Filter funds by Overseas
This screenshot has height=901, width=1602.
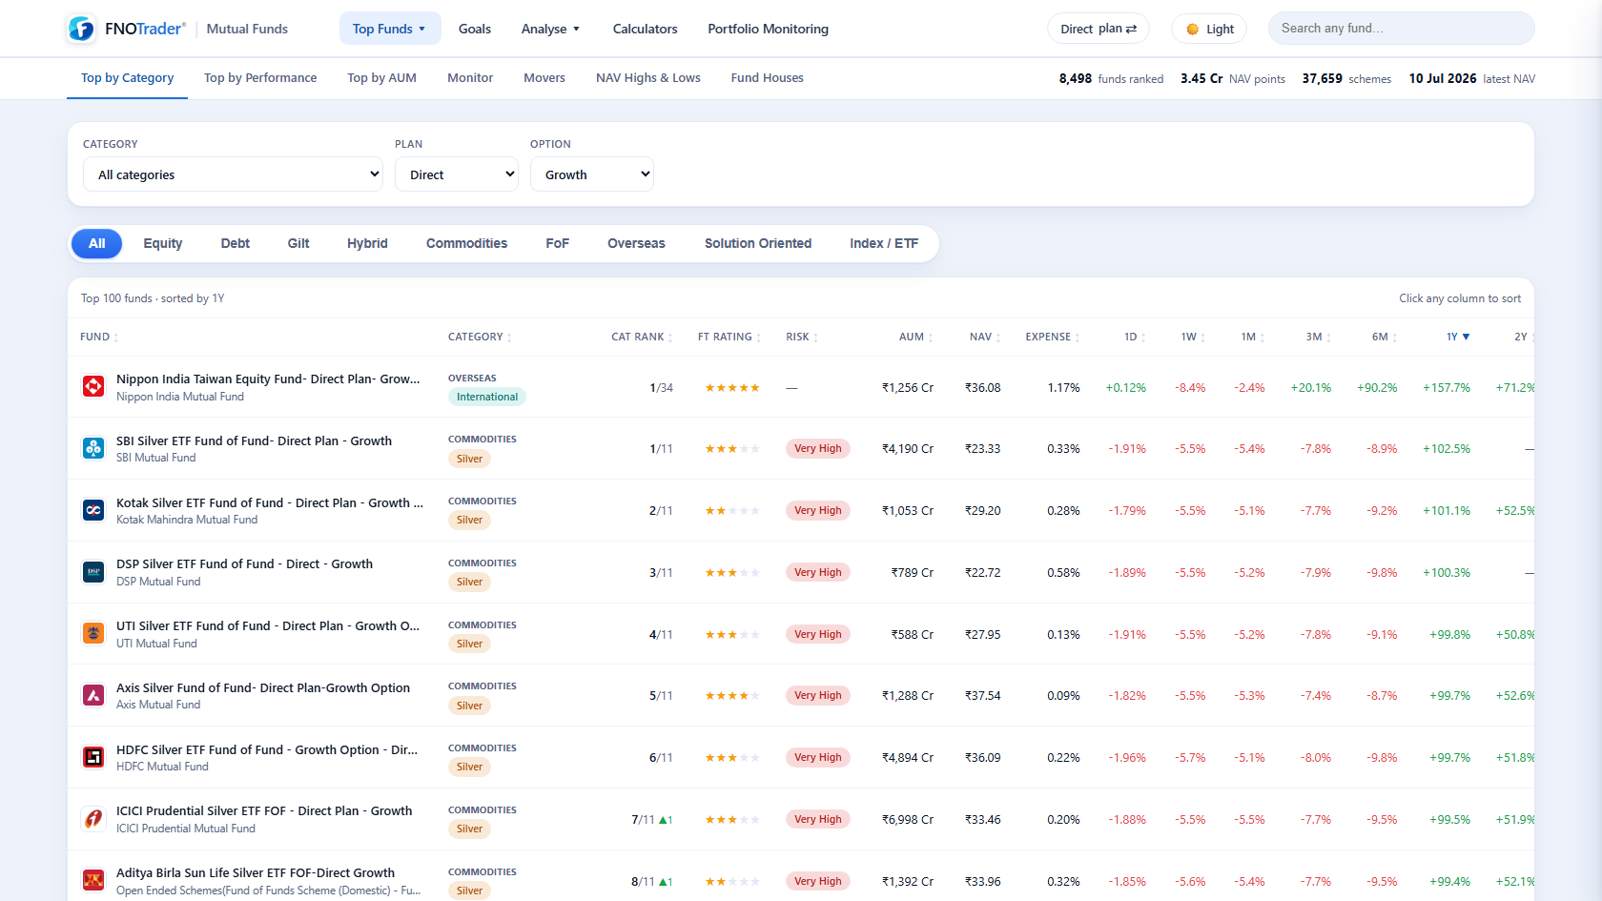(x=636, y=243)
